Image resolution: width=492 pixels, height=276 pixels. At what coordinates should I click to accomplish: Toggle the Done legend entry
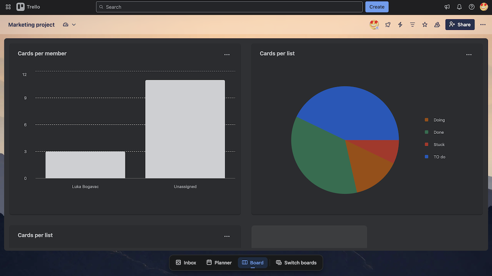(438, 132)
